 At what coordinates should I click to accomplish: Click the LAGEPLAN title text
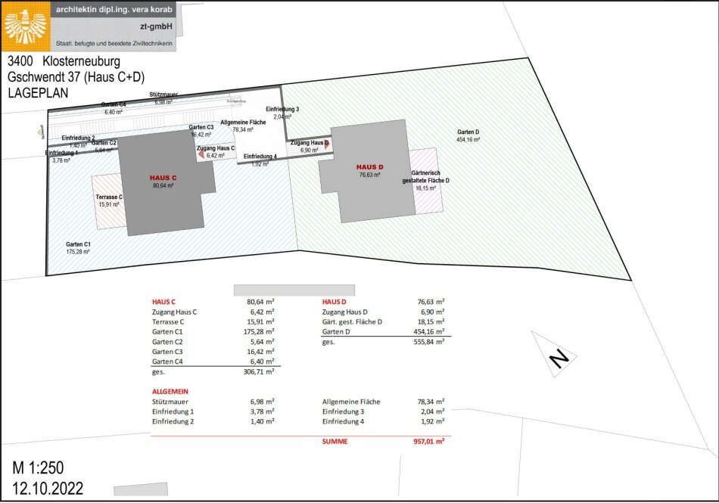tap(38, 92)
